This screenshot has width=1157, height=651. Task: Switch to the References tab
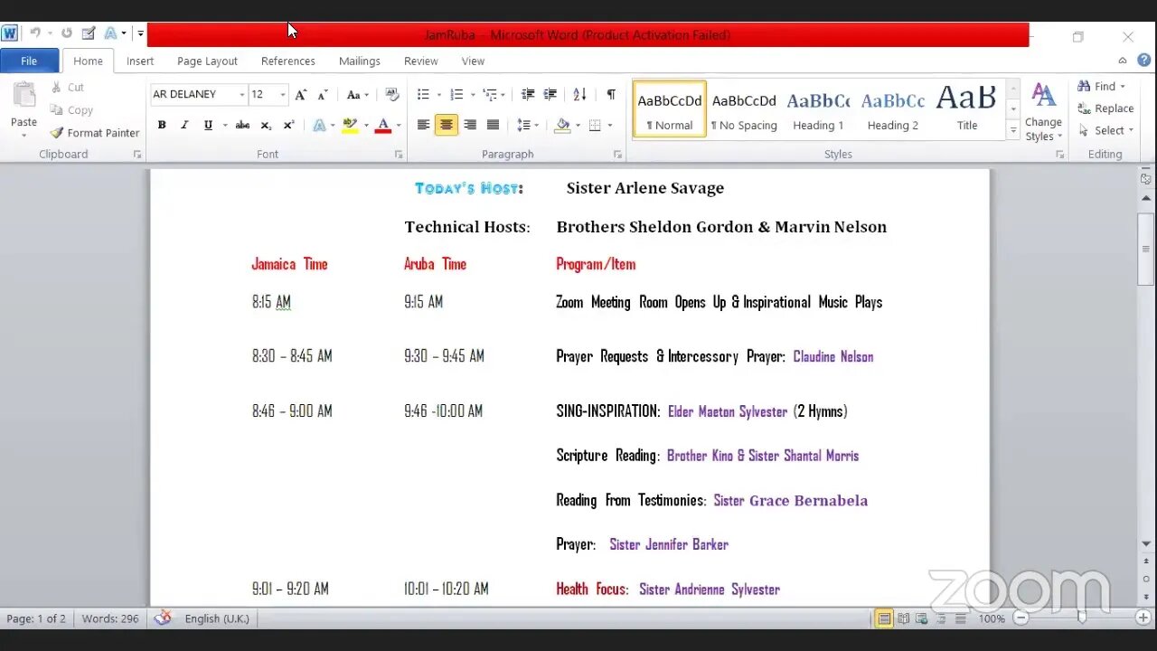tap(288, 61)
